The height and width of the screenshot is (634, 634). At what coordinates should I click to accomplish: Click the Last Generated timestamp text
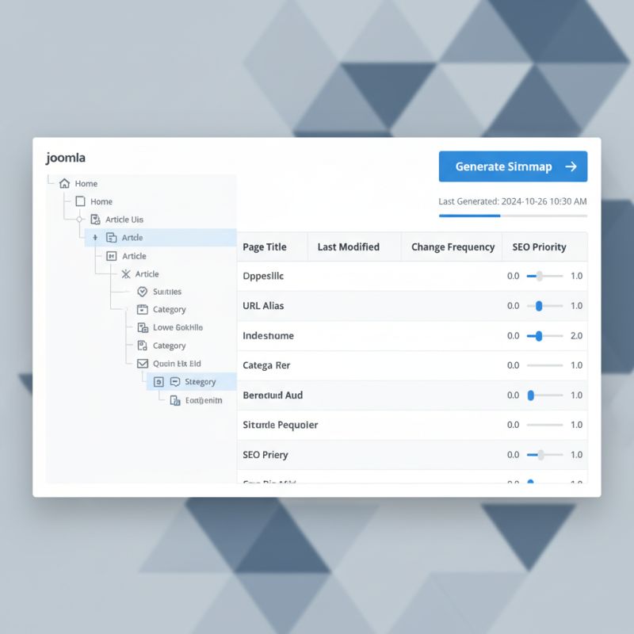tap(512, 201)
